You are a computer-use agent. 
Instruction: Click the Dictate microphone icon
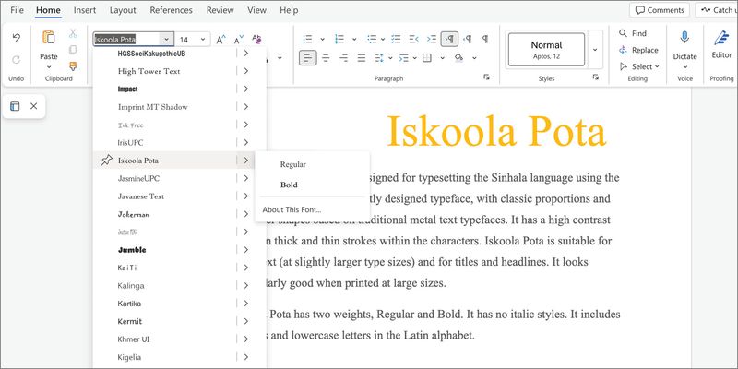684,37
